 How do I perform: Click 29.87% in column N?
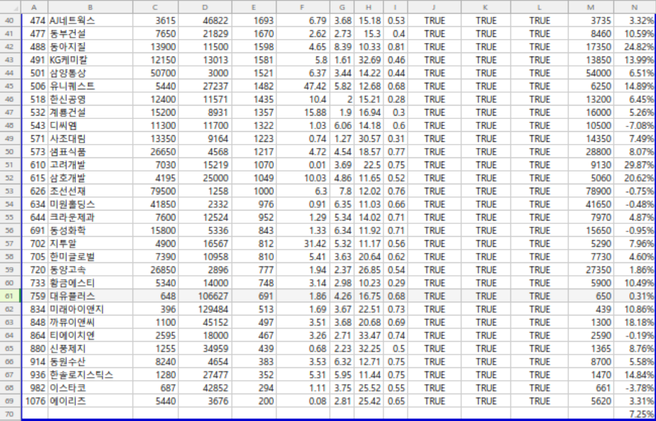pyautogui.click(x=634, y=165)
